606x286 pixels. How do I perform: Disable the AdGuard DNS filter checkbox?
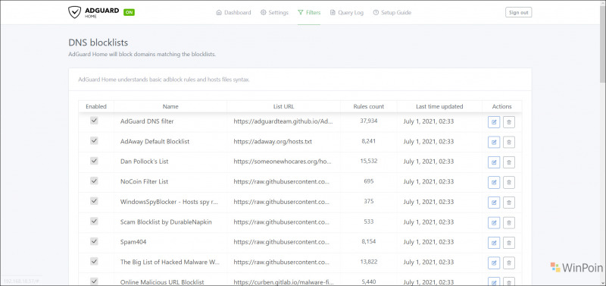[94, 121]
